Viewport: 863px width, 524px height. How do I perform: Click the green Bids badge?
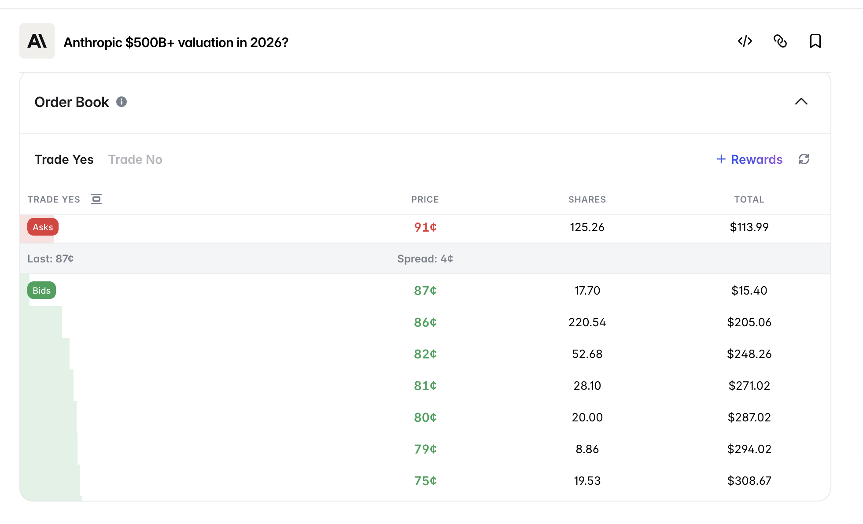41,291
